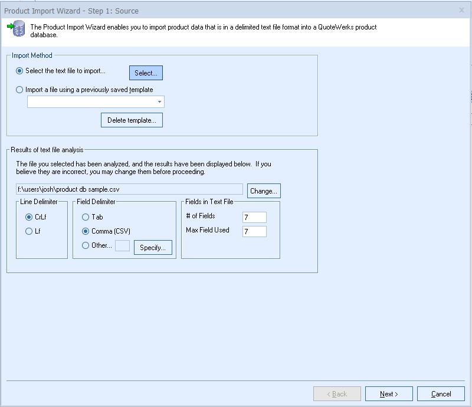Open the saved template dropdown list
The width and height of the screenshot is (472, 407).
point(159,102)
